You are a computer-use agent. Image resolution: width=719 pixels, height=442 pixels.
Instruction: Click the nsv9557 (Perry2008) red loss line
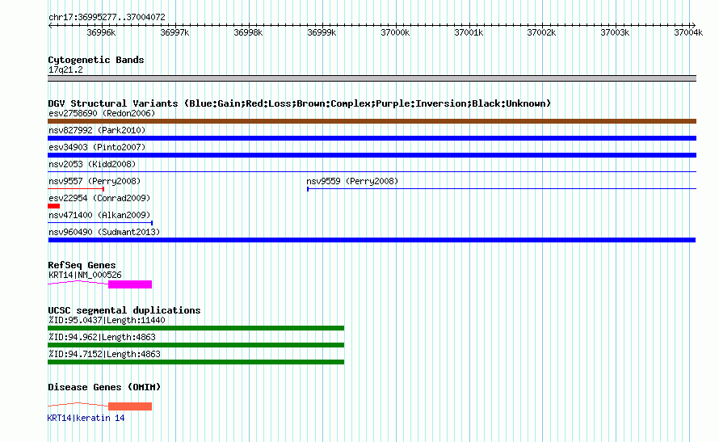click(76, 189)
